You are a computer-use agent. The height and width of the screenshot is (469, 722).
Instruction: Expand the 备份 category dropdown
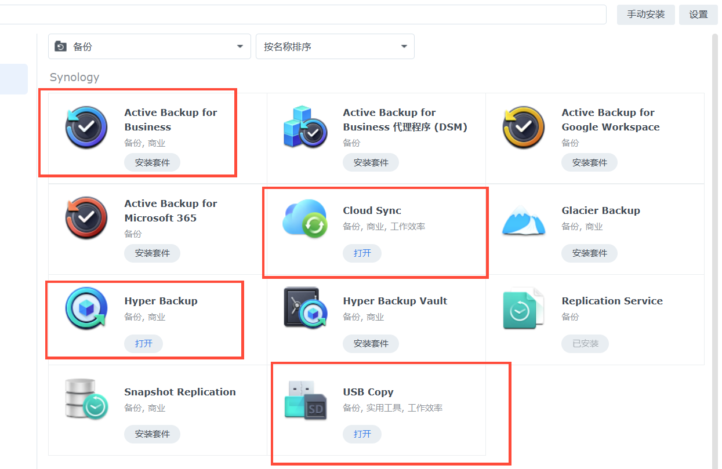(x=150, y=46)
